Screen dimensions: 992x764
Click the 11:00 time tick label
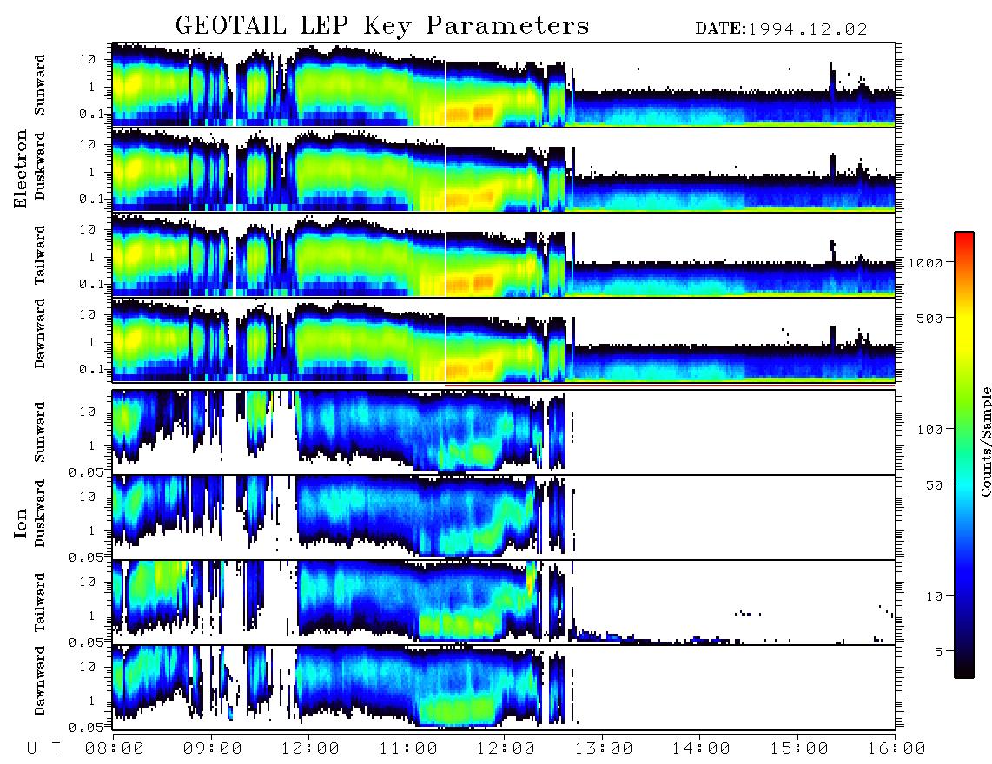point(408,748)
